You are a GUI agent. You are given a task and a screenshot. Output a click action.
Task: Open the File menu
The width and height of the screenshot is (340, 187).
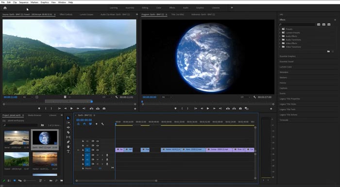3,2
